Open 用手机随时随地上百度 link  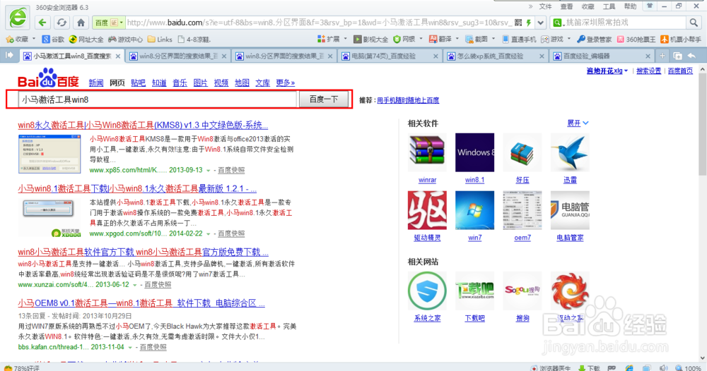tap(408, 100)
